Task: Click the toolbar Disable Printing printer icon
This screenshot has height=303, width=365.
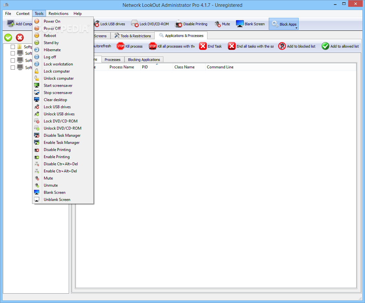Action: [179, 24]
